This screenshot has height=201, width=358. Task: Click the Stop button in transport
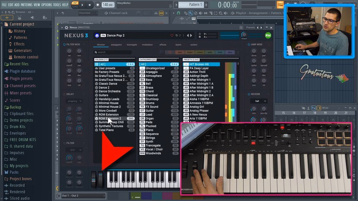pyautogui.click(x=89, y=5)
